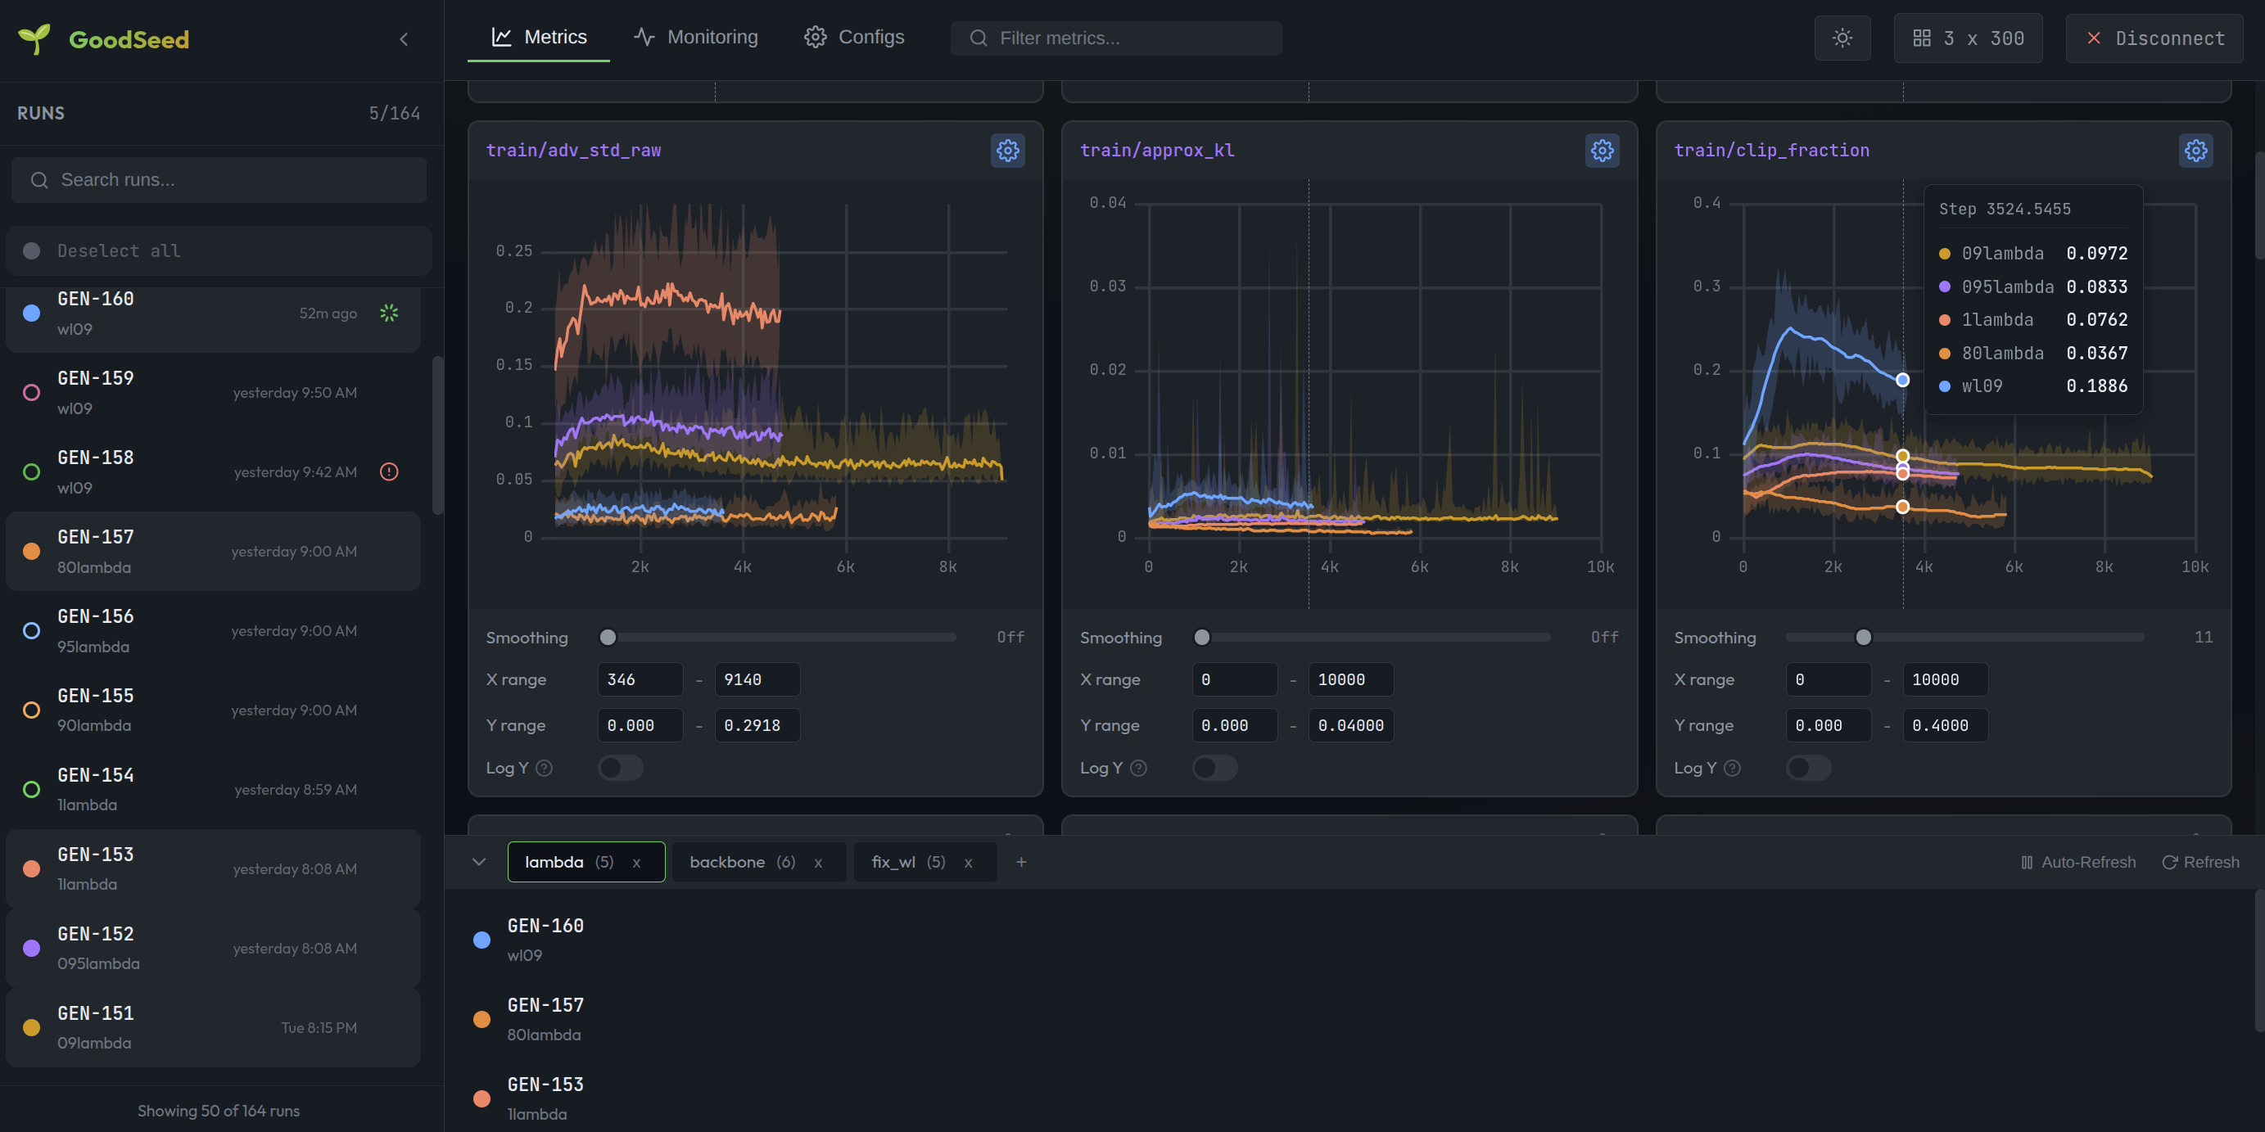Viewport: 2265px width, 1132px height.
Task: Click the Refresh icon at bottom right
Action: click(2169, 862)
